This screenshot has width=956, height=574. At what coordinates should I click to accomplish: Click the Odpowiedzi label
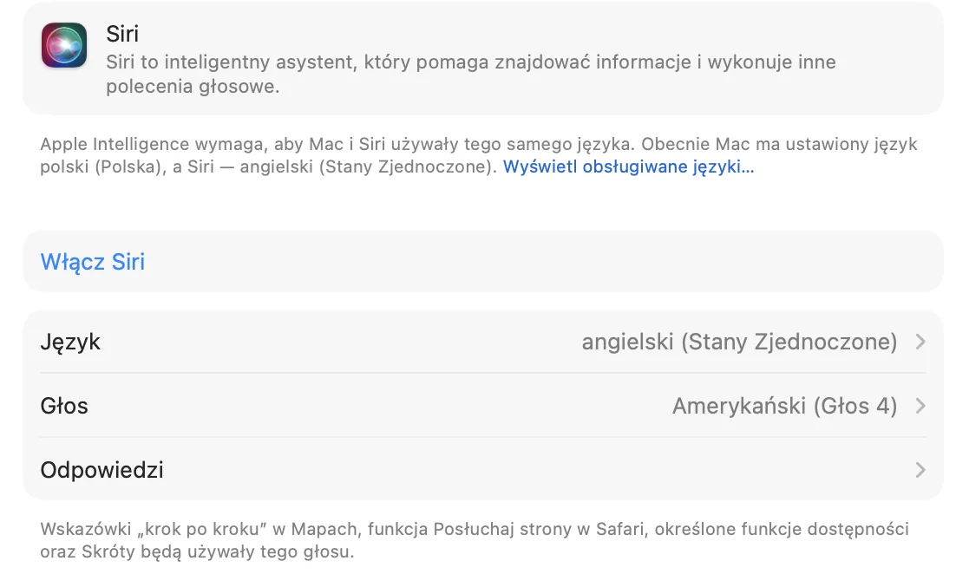point(101,471)
